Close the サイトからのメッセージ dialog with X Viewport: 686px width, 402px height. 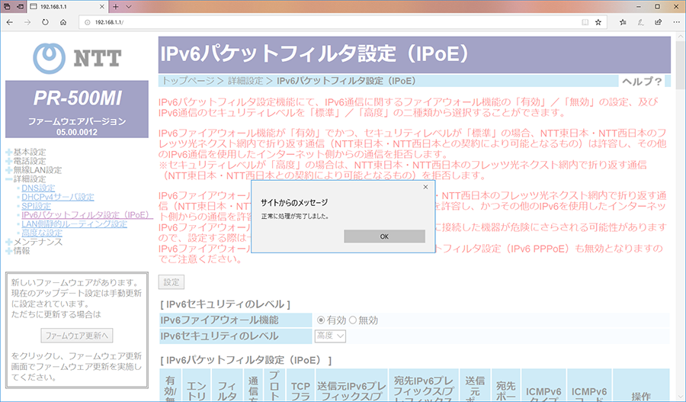click(425, 187)
